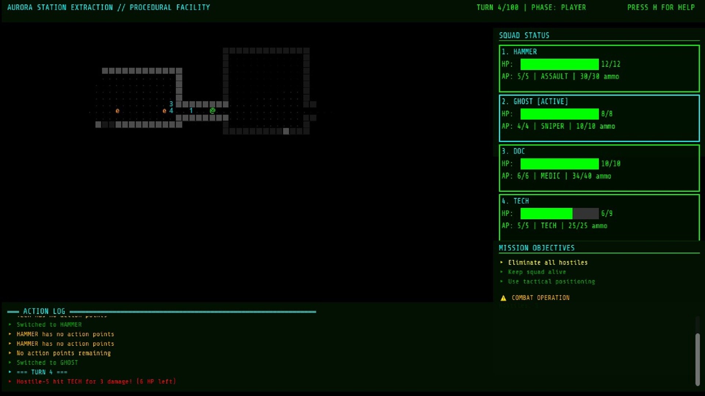Select the TECH squad card

tap(599, 217)
